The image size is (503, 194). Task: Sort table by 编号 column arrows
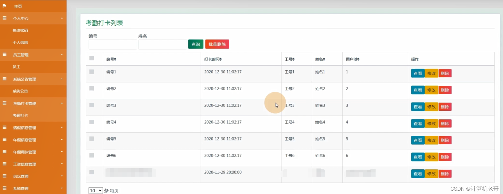115,59
